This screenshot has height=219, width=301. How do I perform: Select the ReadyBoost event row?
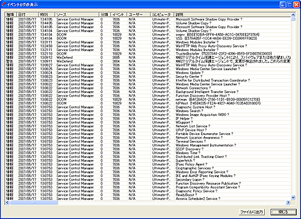point(148,195)
